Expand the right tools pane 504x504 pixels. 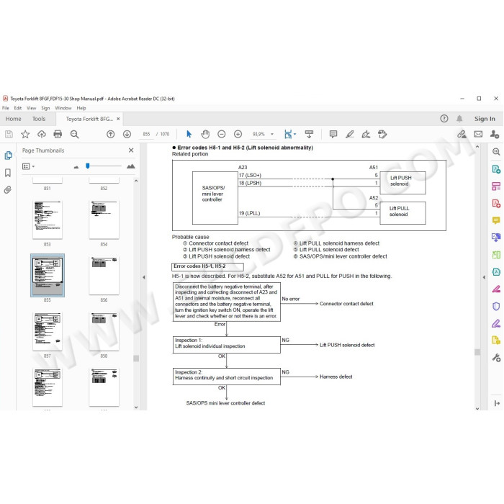pyautogui.click(x=497, y=403)
